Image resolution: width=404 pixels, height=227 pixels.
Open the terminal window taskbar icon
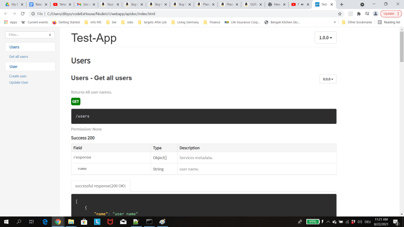point(149,221)
